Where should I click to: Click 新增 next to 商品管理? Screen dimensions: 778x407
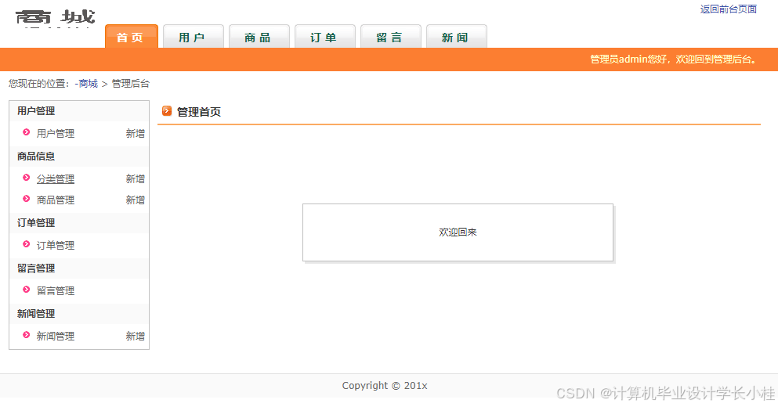[135, 200]
